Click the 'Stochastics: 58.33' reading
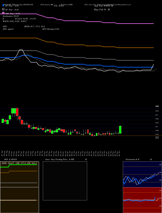 pyautogui.click(x=11, y=16)
